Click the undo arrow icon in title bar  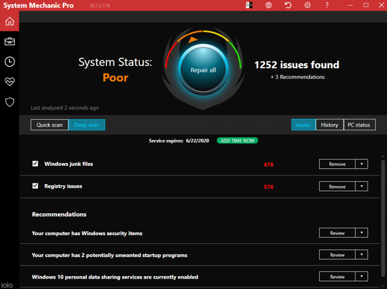pos(288,5)
